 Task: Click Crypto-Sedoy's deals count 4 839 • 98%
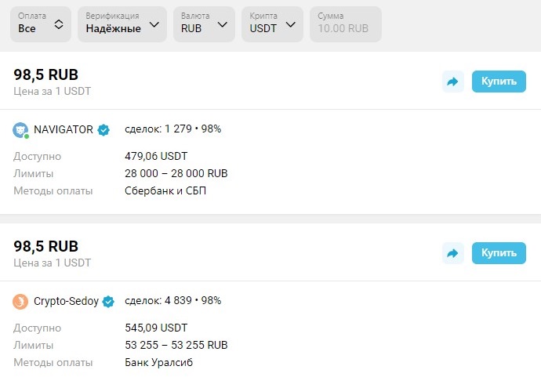coord(173,300)
